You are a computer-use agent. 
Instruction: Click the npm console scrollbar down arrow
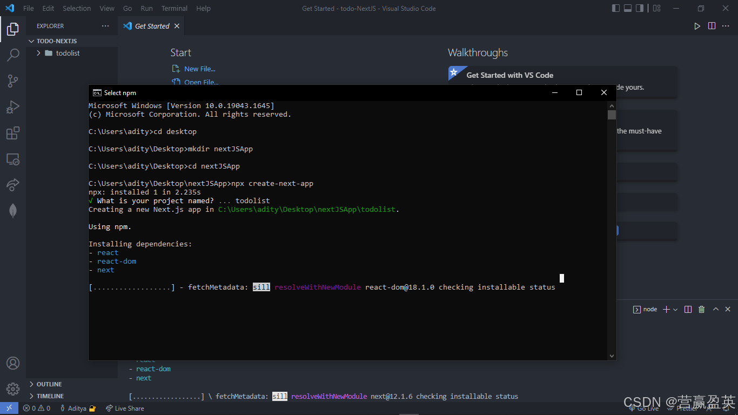[x=612, y=356]
